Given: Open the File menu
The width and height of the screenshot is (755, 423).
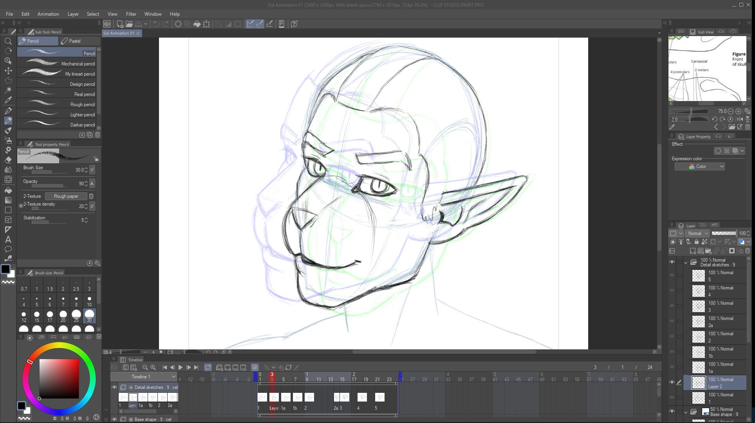Looking at the screenshot, I should pyautogui.click(x=9, y=14).
